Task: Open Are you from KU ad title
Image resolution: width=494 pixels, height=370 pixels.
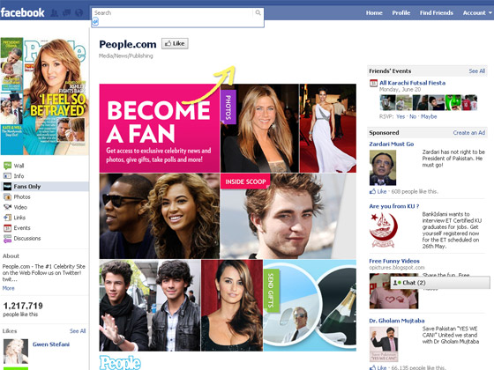Action: 393,206
